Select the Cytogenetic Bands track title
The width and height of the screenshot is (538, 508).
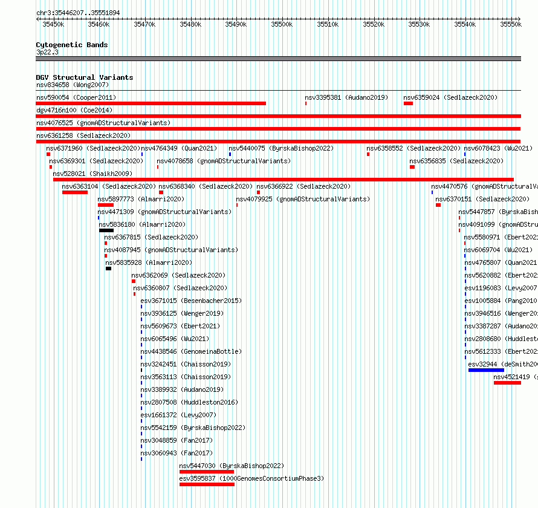(x=72, y=45)
